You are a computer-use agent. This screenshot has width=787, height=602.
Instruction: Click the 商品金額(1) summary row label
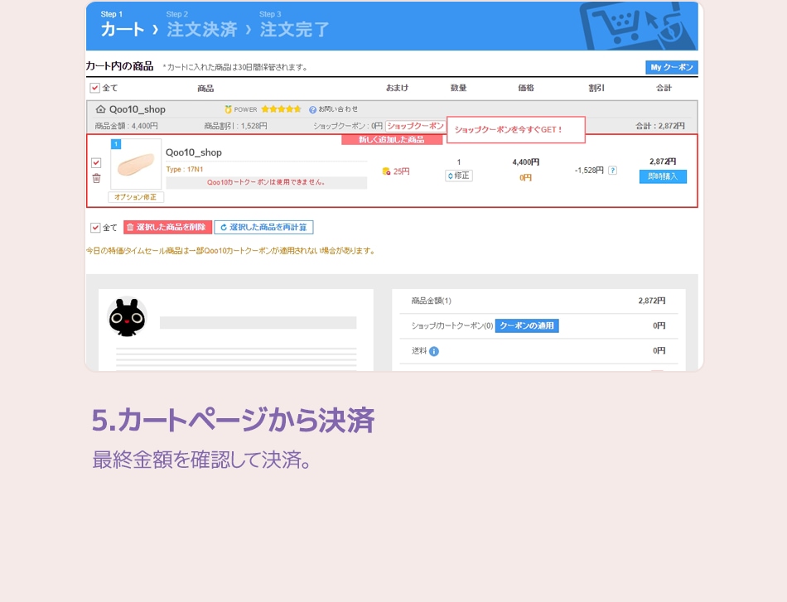(431, 301)
